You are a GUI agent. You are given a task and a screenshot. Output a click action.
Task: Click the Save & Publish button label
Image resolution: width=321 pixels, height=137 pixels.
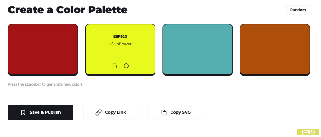pos(45,112)
